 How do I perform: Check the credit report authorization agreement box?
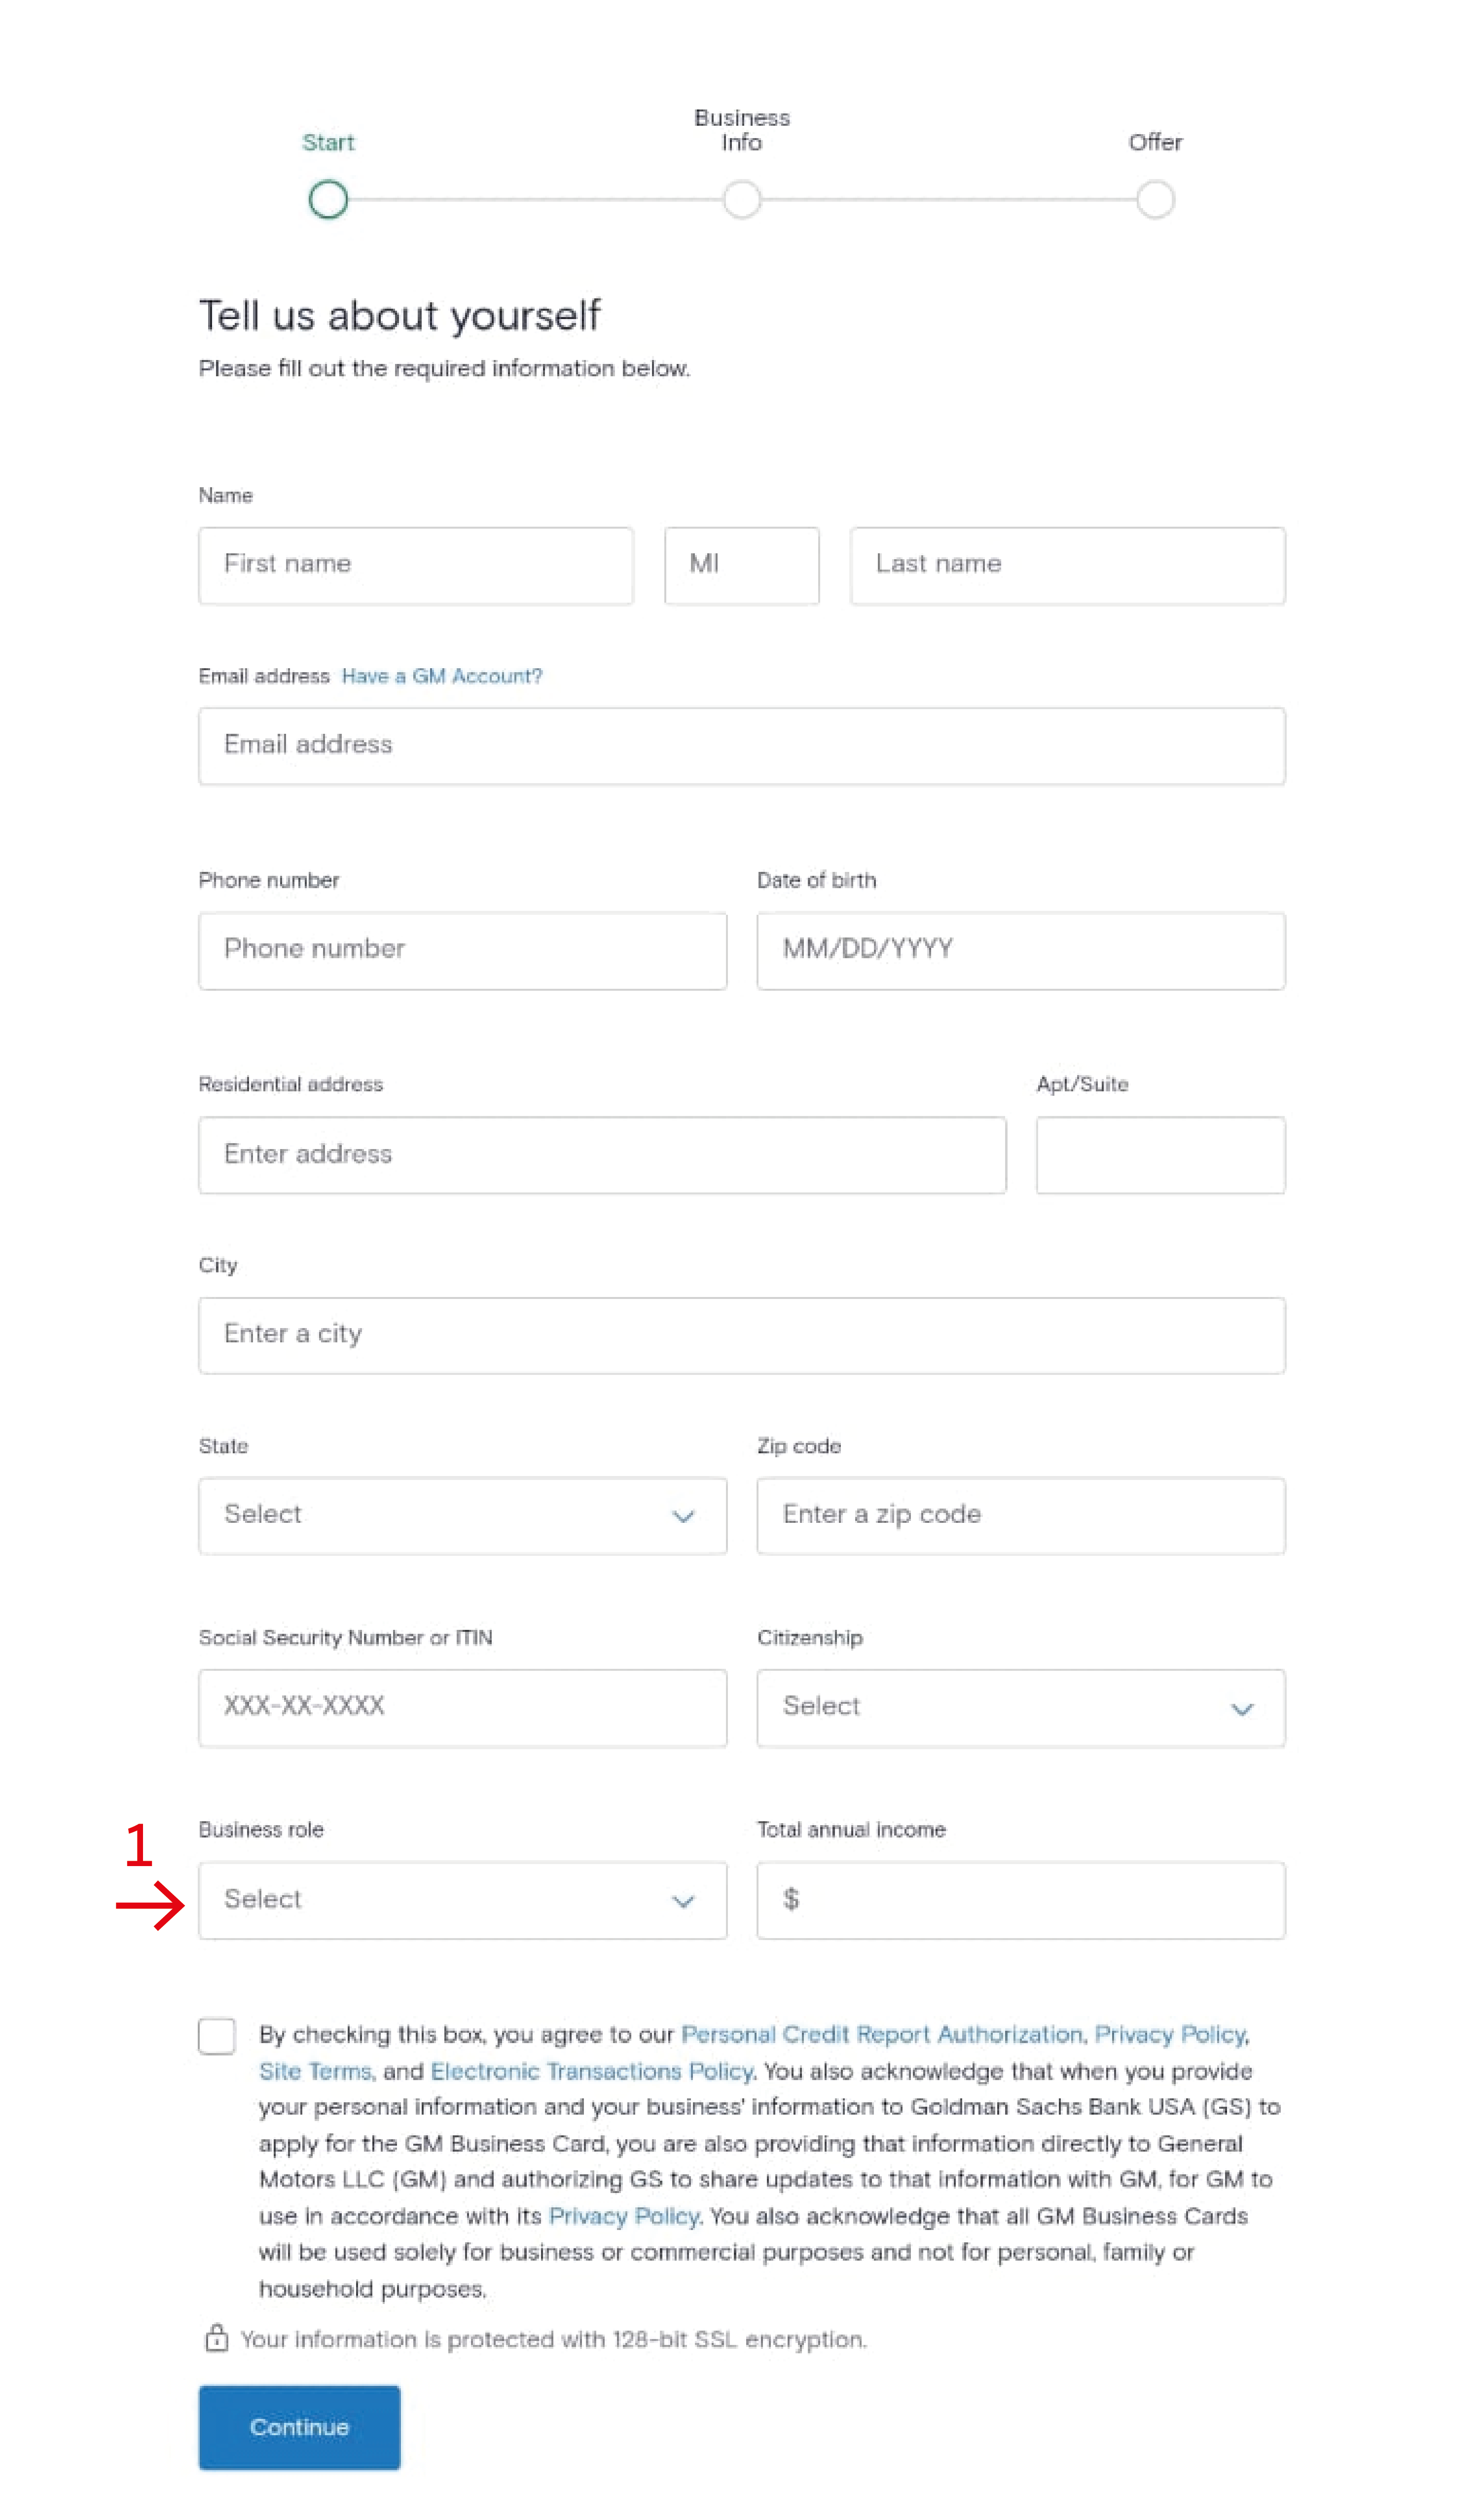(217, 2036)
